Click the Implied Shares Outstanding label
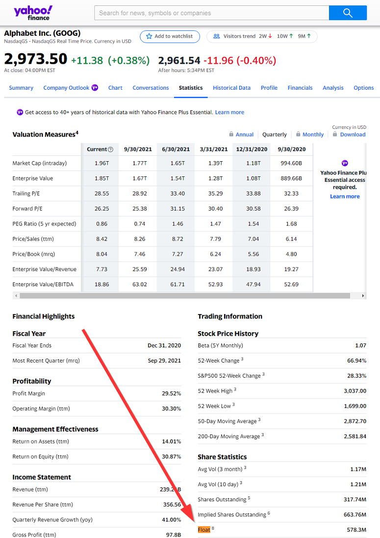The width and height of the screenshot is (380, 538). coord(234,514)
